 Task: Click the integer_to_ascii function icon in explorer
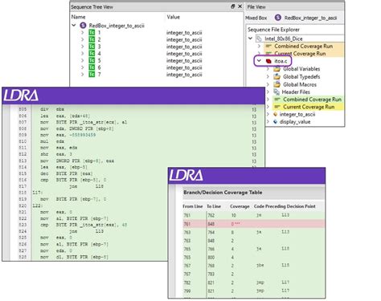pyautogui.click(x=275, y=114)
